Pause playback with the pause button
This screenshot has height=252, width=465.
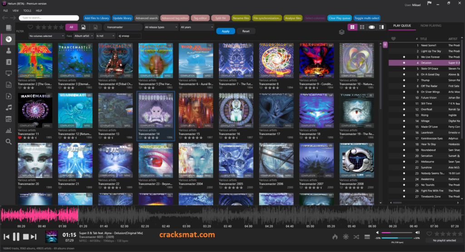[16, 237]
